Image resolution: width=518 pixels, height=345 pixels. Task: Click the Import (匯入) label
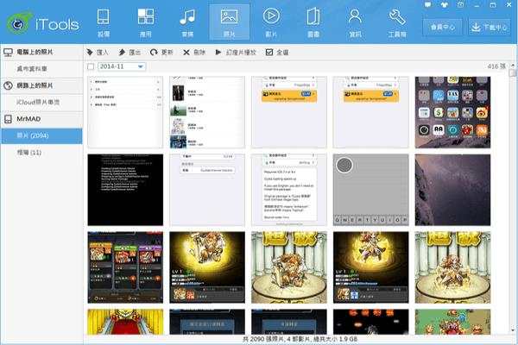pos(102,52)
